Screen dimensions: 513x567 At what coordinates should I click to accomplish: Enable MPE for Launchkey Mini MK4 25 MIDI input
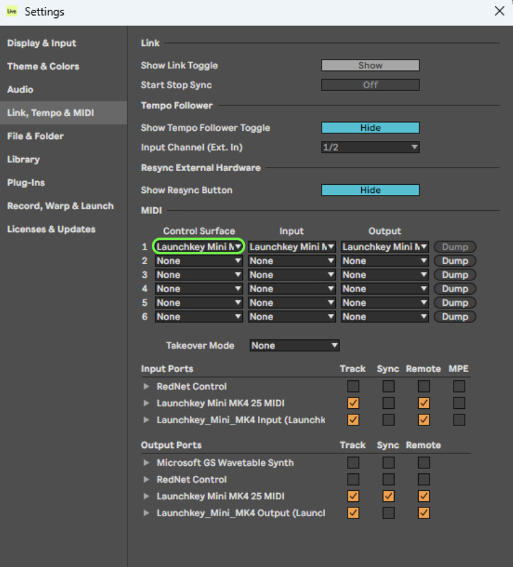tap(459, 403)
